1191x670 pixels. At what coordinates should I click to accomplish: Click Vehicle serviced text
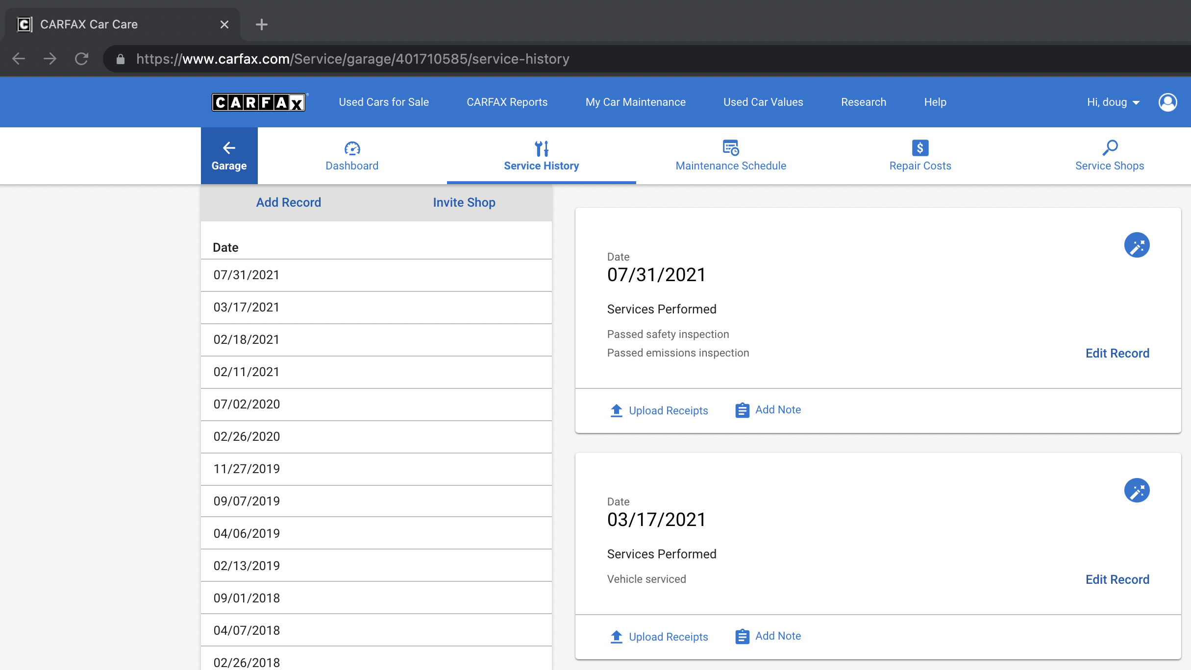coord(646,579)
